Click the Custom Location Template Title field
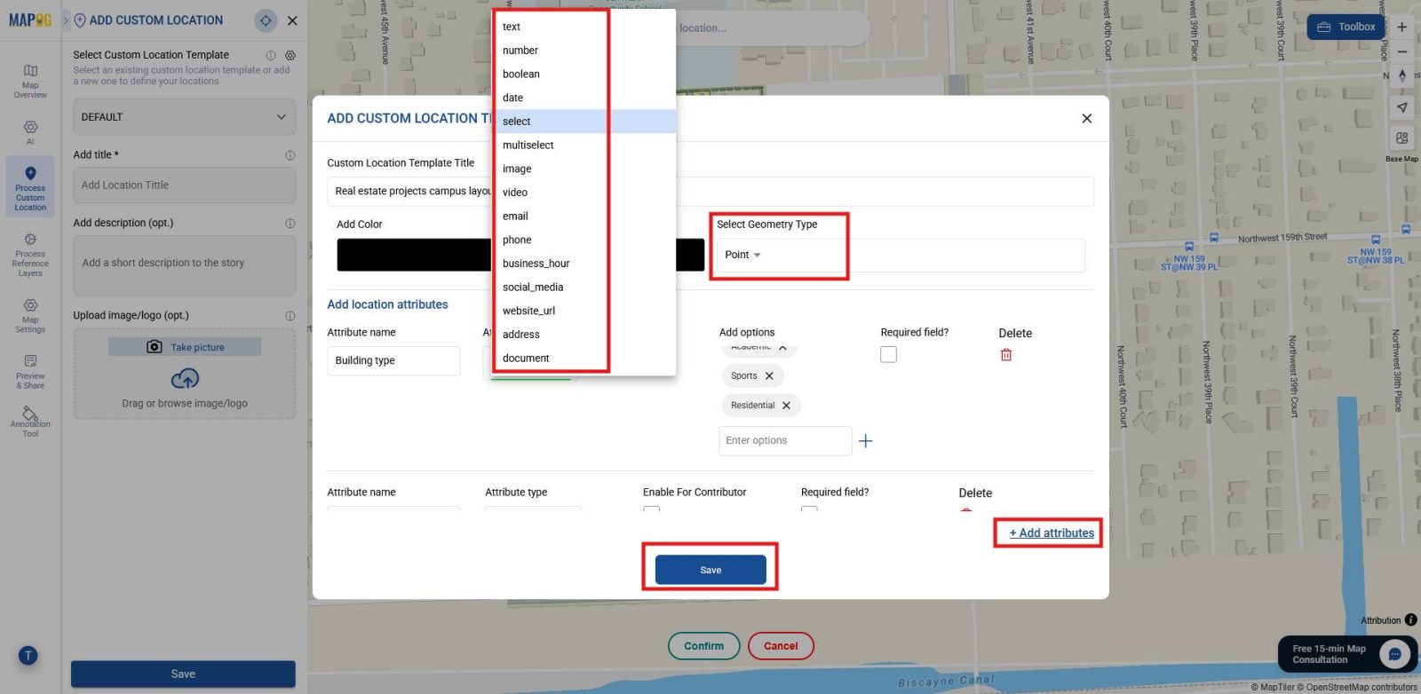 click(x=710, y=192)
